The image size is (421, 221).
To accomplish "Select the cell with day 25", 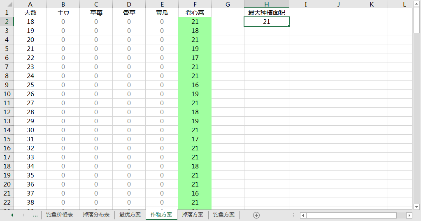I will coord(30,85).
